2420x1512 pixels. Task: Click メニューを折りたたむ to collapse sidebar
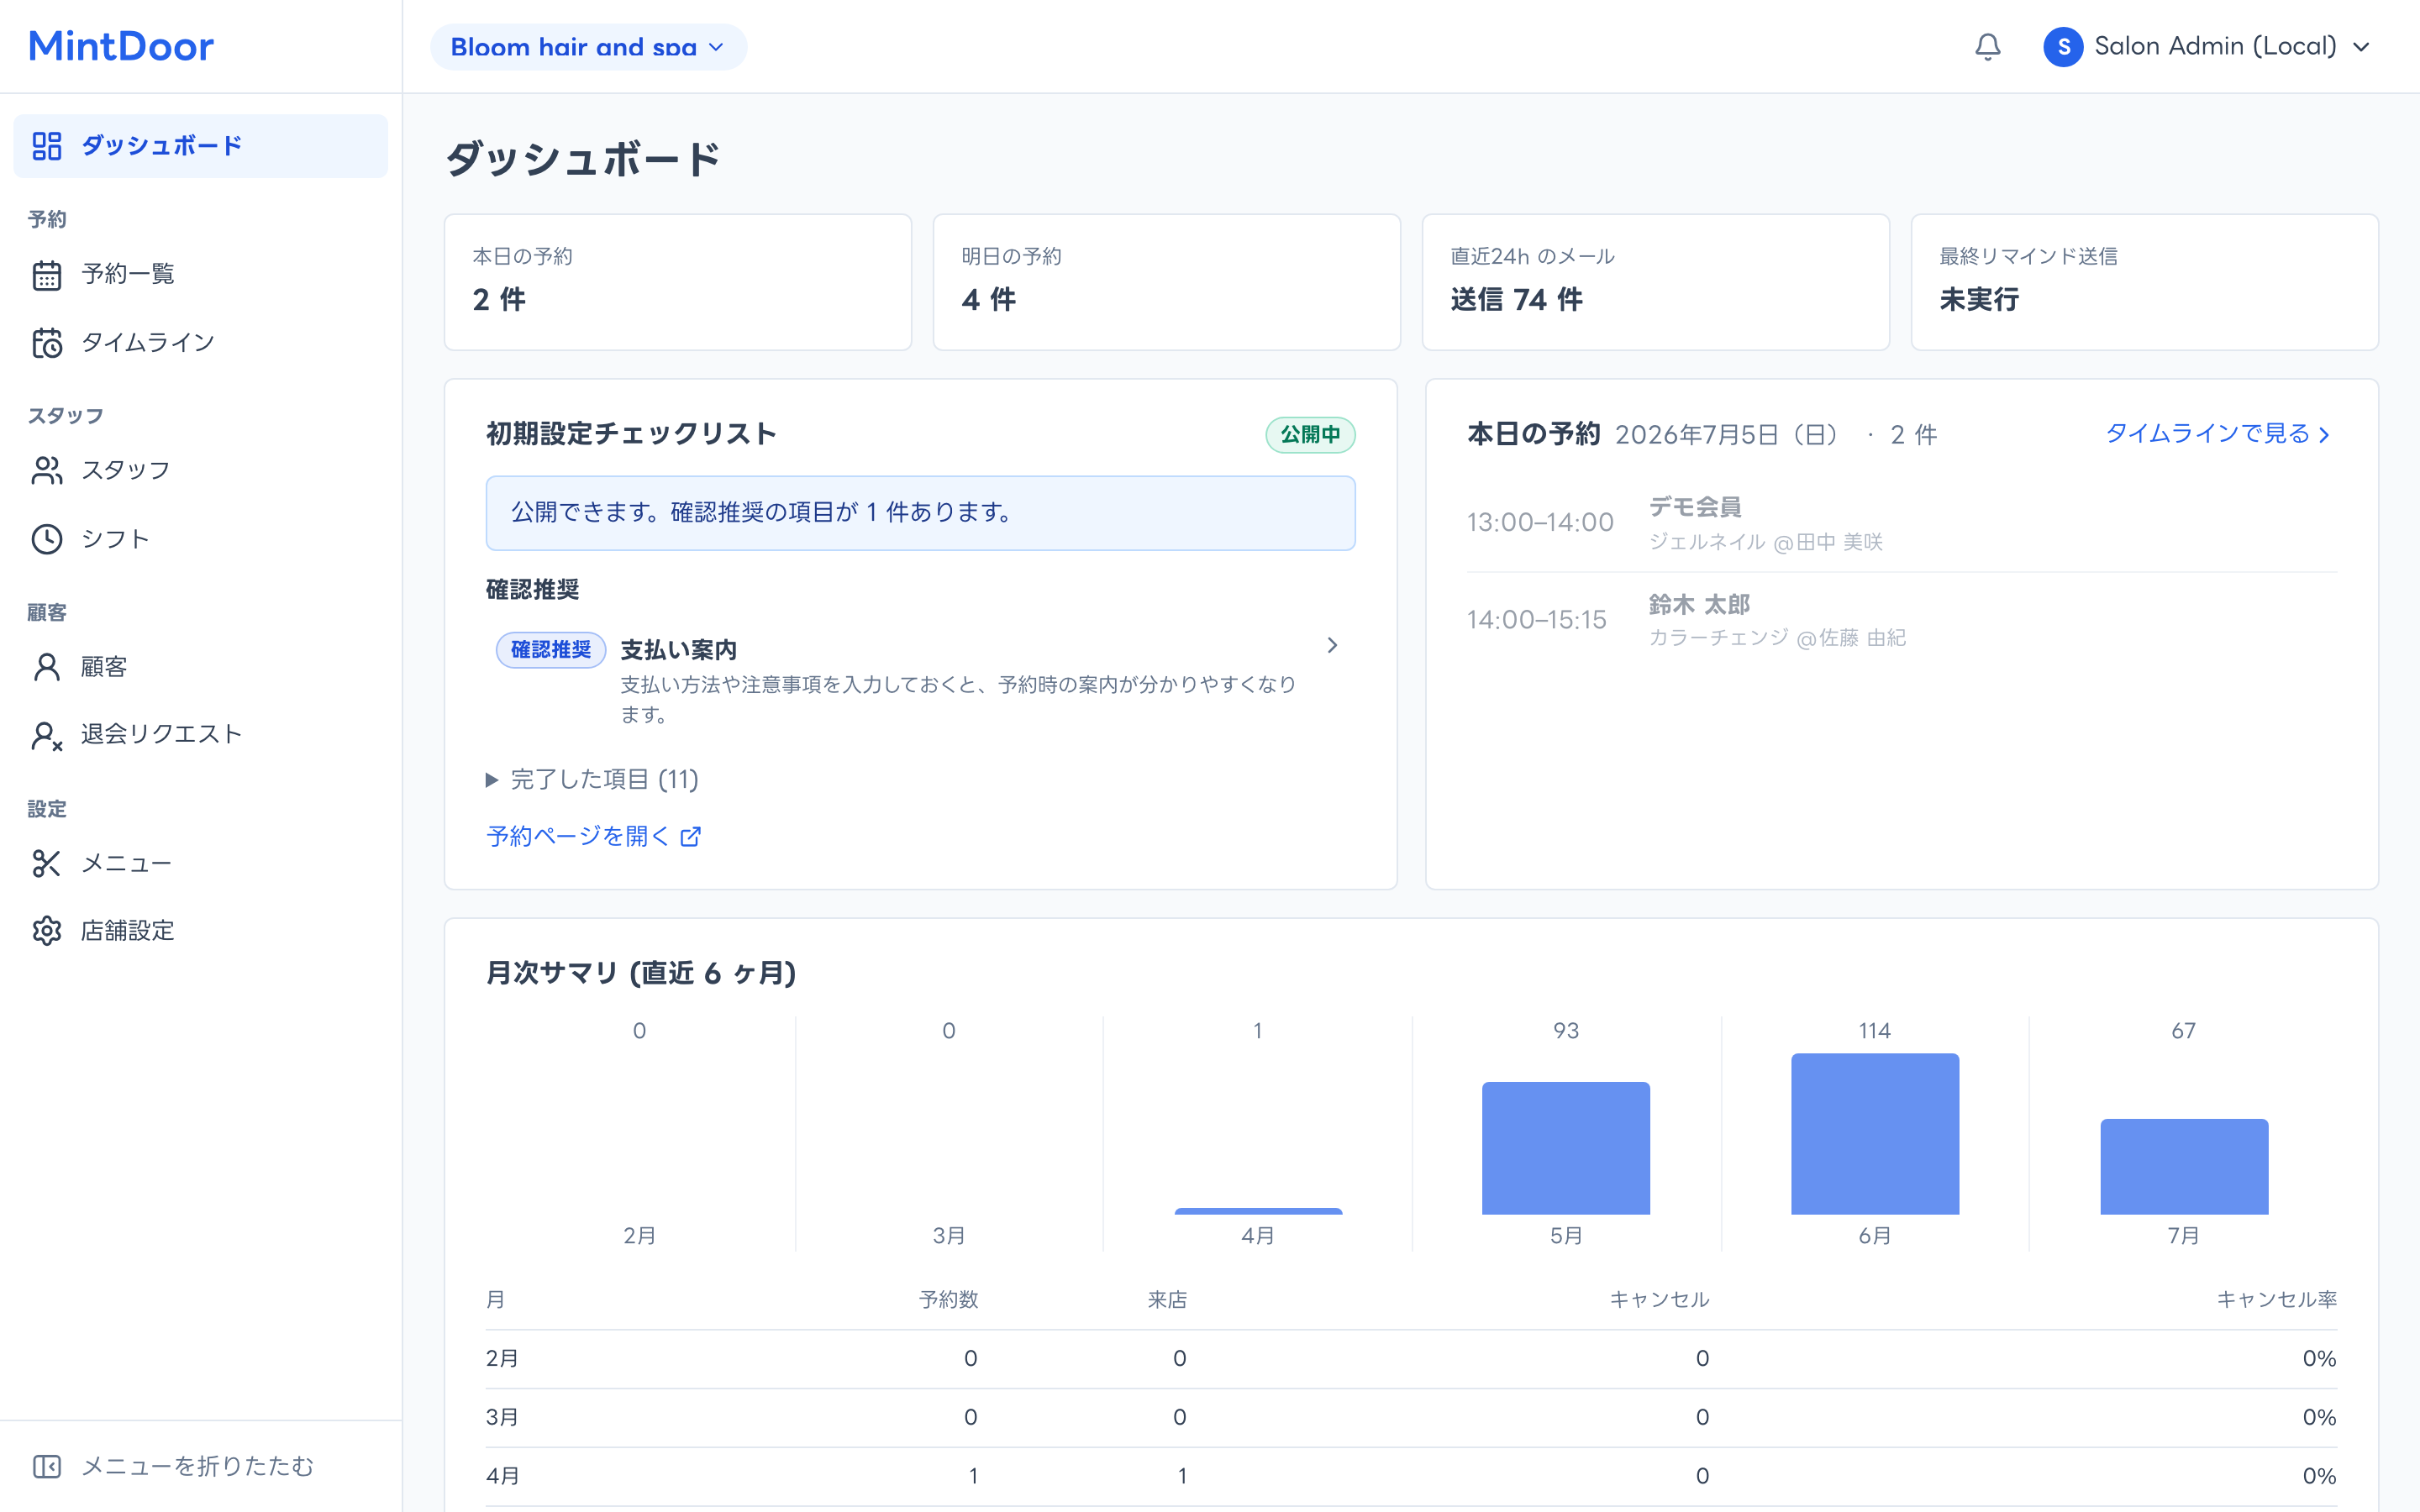pos(200,1466)
